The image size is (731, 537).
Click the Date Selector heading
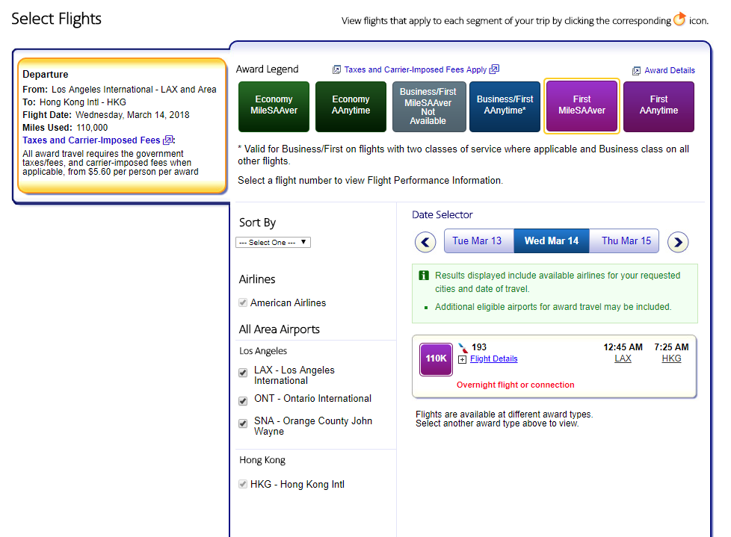pyautogui.click(x=442, y=214)
